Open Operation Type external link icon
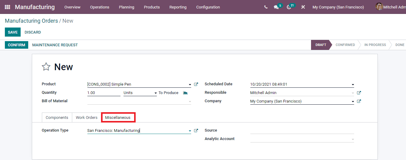This screenshot has height=160, width=406. click(196, 131)
